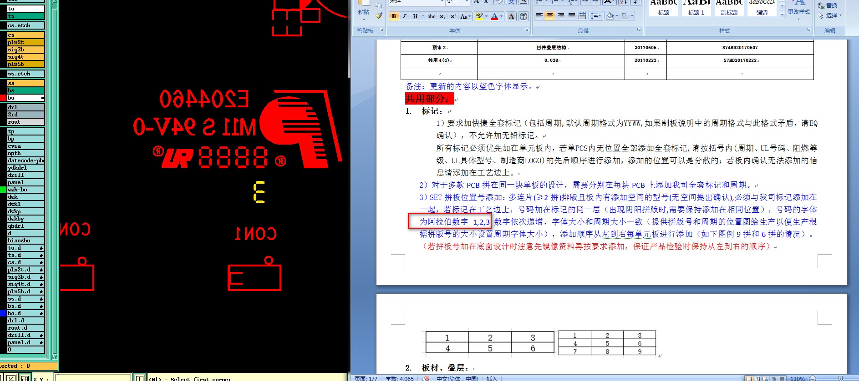The image size is (859, 381).
Task: Toggle Bold formatting in Word ribbon
Action: (x=394, y=16)
